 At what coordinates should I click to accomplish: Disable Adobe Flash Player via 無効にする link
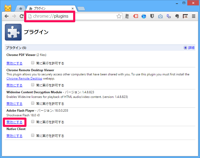15,122
